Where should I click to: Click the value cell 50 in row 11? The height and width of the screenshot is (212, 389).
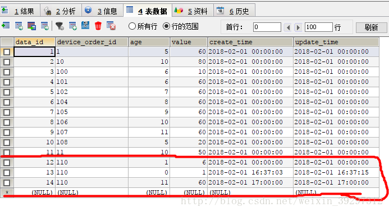pyautogui.click(x=189, y=152)
